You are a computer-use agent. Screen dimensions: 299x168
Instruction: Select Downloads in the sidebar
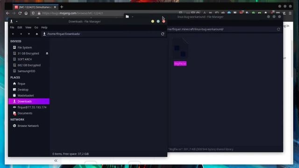click(29, 101)
